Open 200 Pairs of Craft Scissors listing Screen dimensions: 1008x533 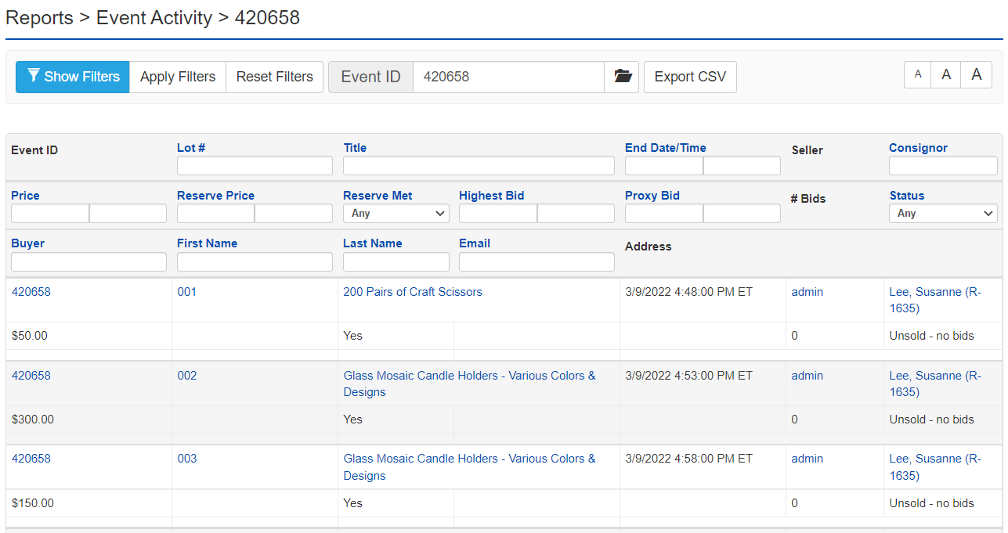(413, 292)
